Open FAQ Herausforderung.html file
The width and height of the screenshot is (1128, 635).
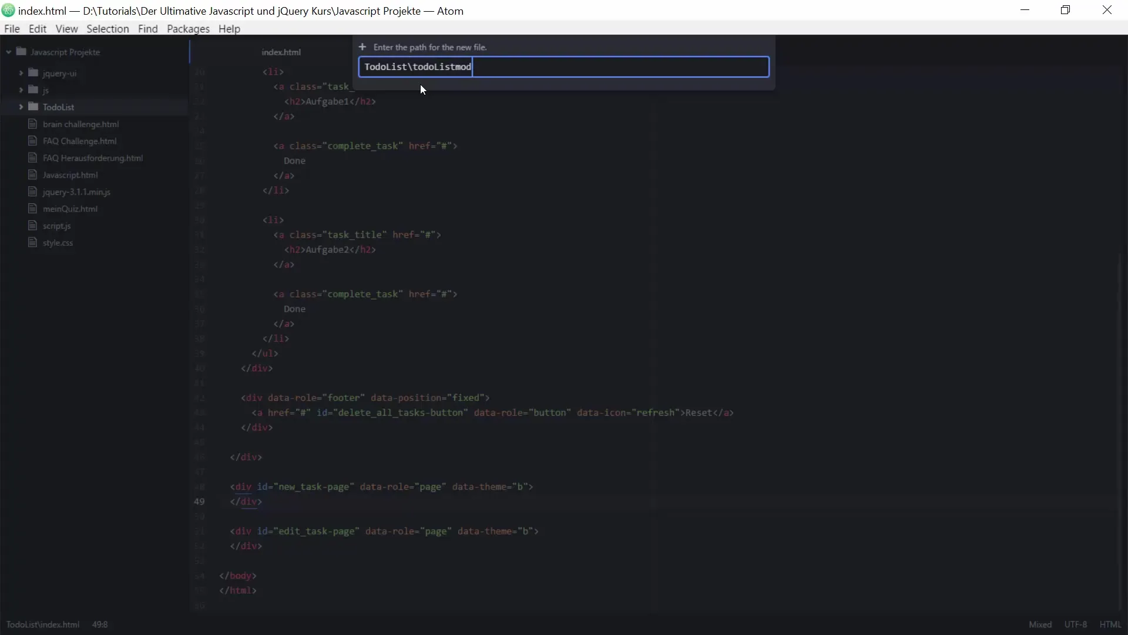[93, 158]
